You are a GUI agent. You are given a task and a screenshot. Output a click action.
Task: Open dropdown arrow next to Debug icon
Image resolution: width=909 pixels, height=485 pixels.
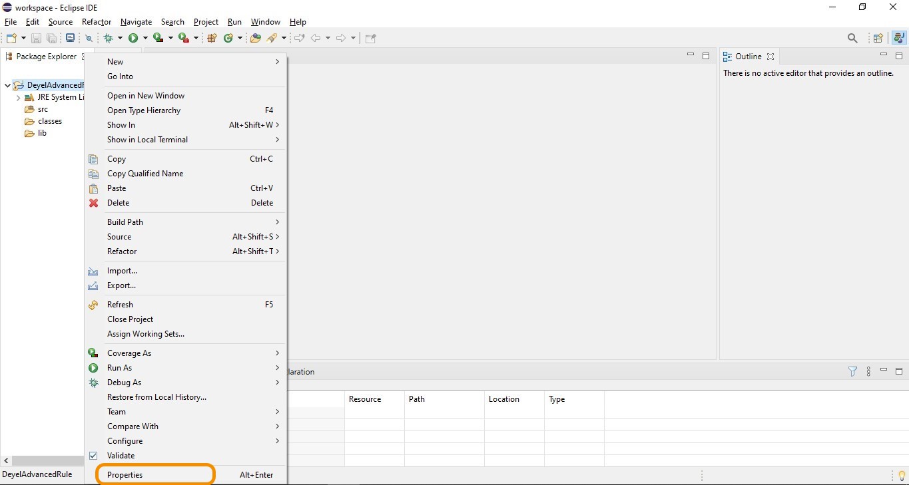[x=121, y=38]
